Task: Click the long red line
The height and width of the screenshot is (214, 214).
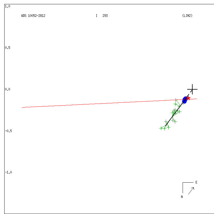Action: 109,103
